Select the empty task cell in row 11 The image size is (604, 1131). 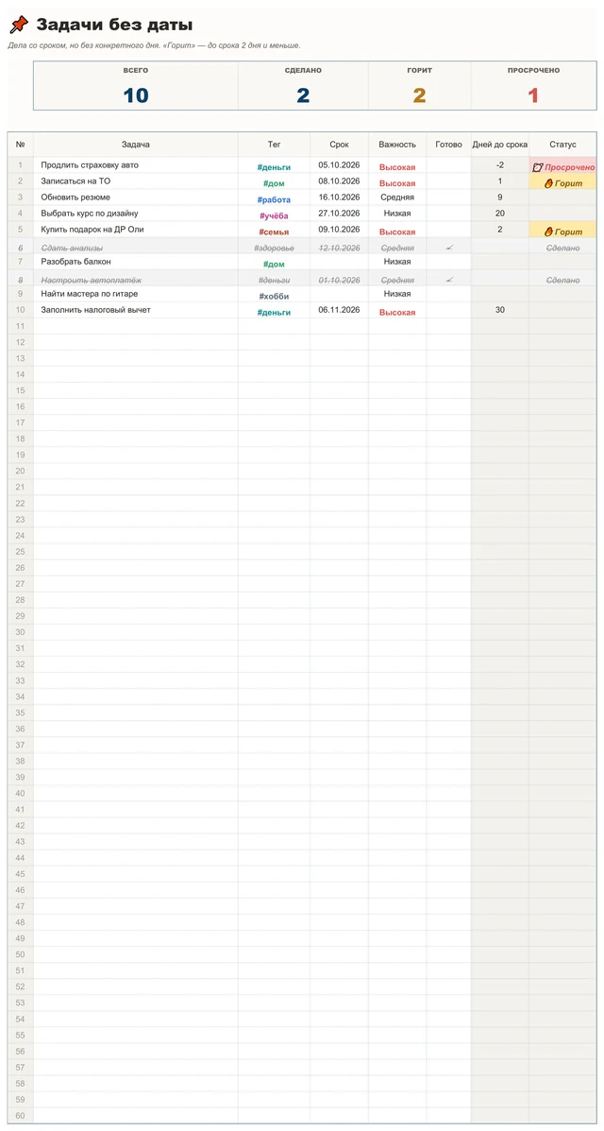coord(136,326)
